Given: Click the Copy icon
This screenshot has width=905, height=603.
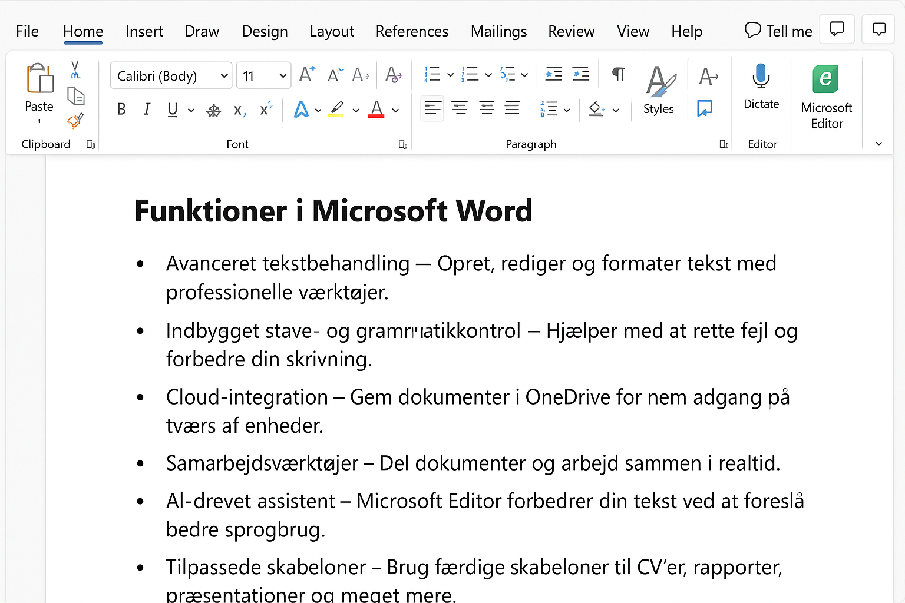Looking at the screenshot, I should (x=76, y=96).
